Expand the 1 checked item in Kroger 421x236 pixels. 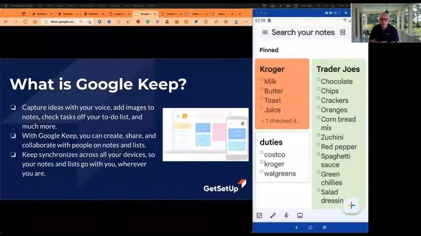(x=281, y=121)
